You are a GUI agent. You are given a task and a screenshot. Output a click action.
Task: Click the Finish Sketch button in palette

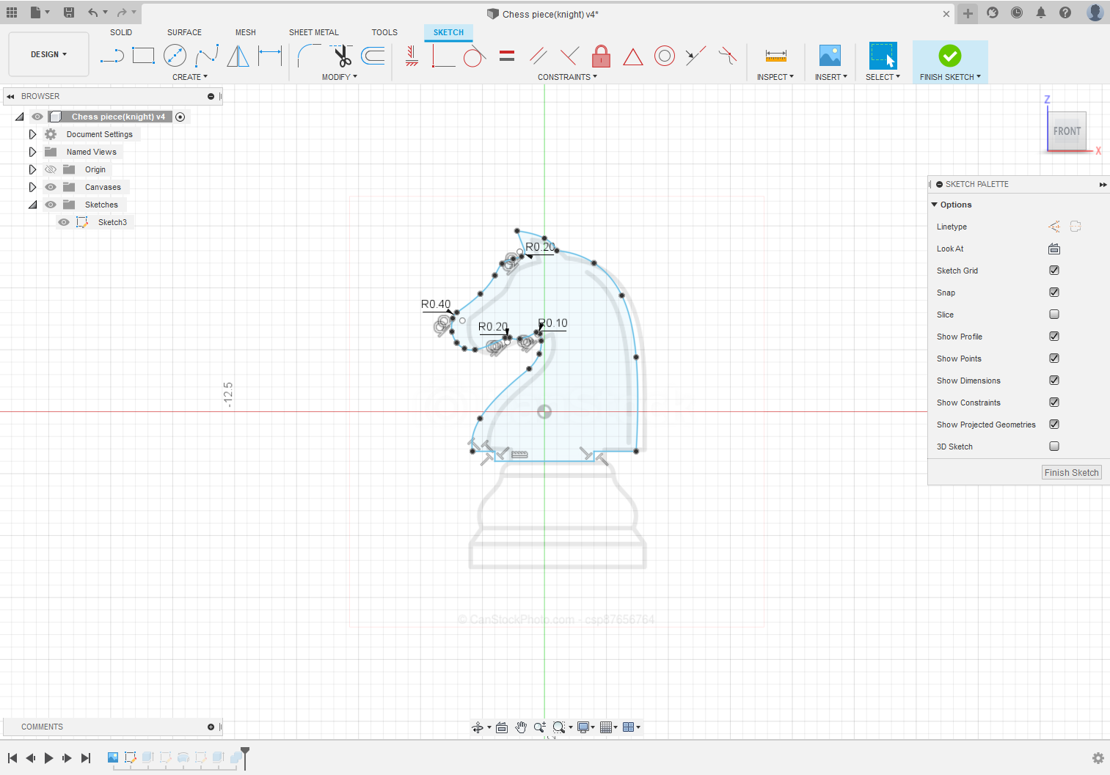(x=1071, y=473)
